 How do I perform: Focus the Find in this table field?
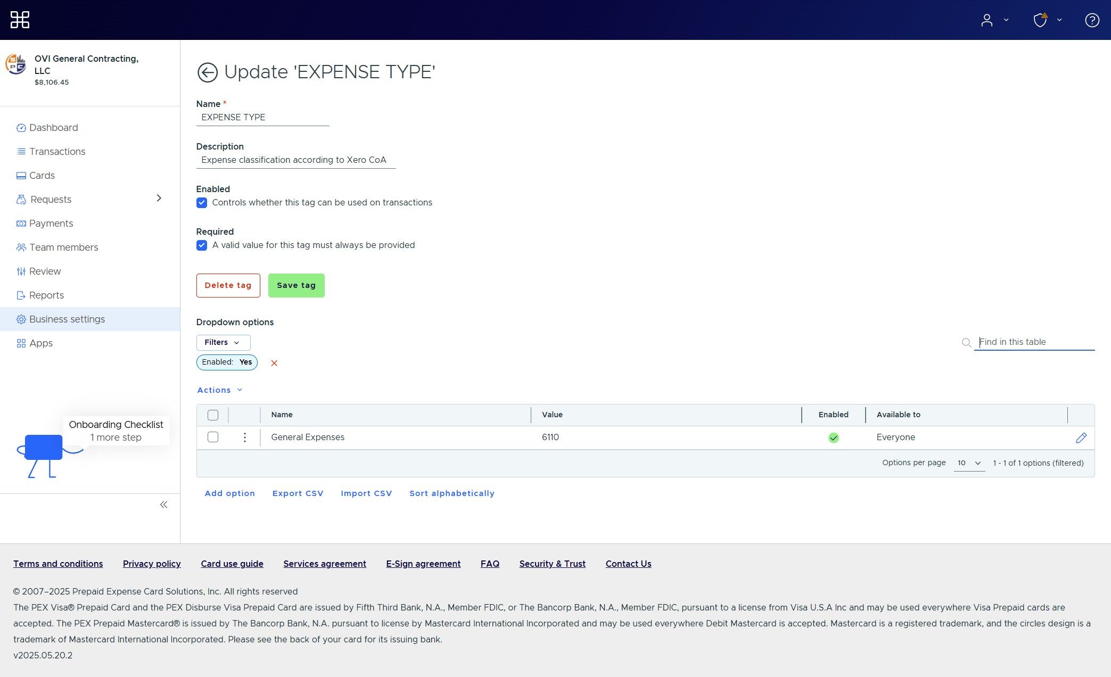coord(1034,342)
